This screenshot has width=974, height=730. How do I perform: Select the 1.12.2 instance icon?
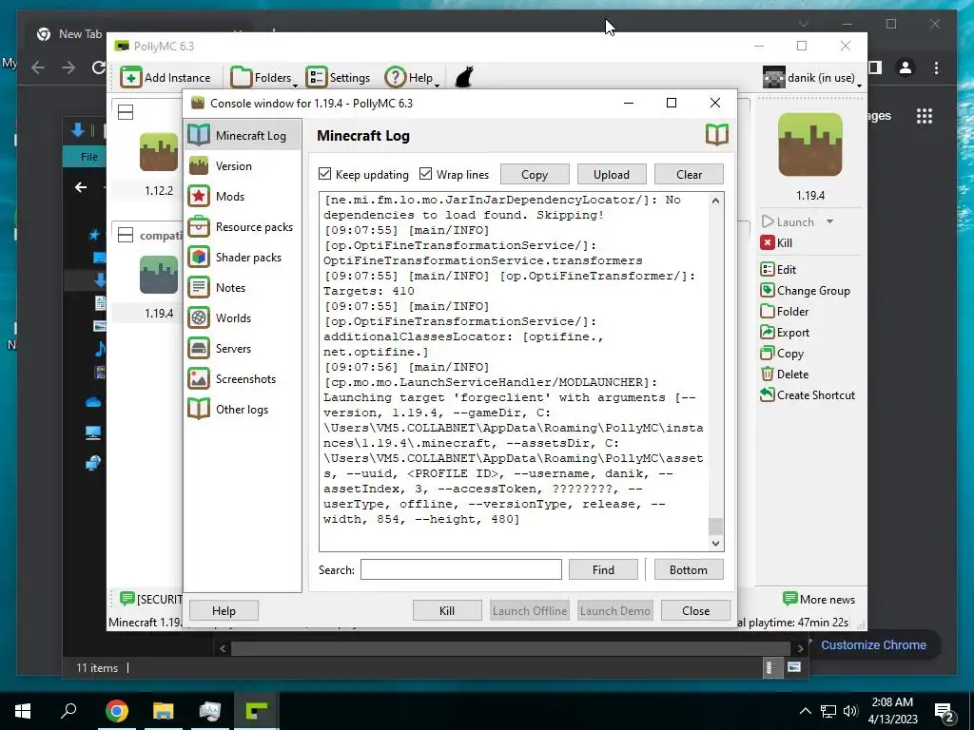click(159, 152)
